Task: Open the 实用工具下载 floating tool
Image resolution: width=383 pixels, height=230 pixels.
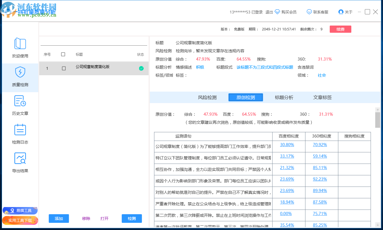Action: point(20,221)
